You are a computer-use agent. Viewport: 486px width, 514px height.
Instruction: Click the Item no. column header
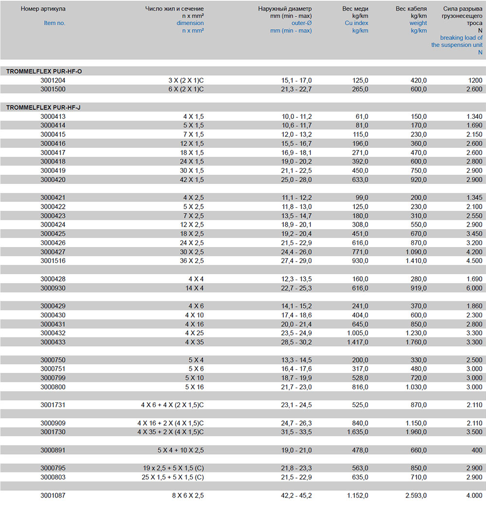tap(54, 23)
